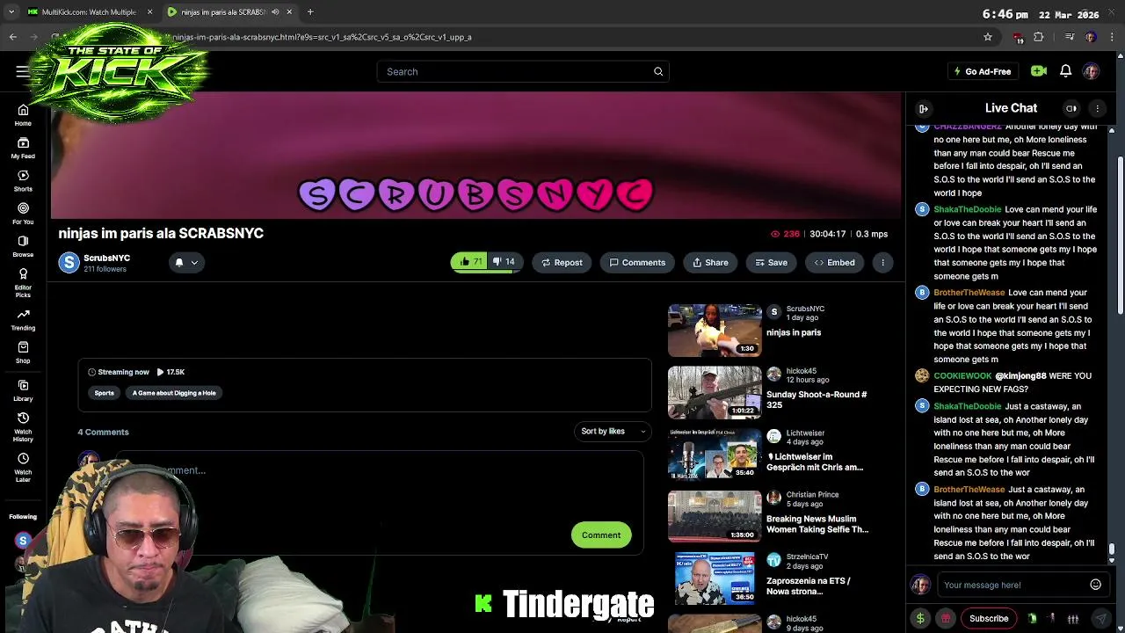Click the search magnifier icon
This screenshot has width=1125, height=633.
point(658,71)
